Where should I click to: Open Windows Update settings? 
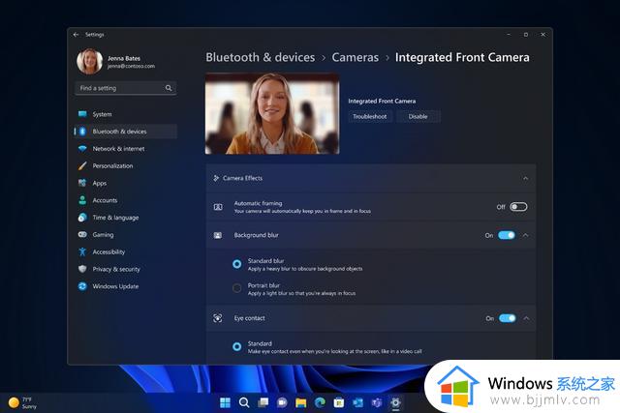[x=125, y=286]
